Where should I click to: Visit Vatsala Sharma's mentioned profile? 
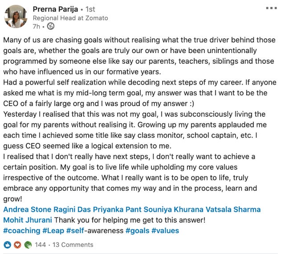[x=233, y=209]
